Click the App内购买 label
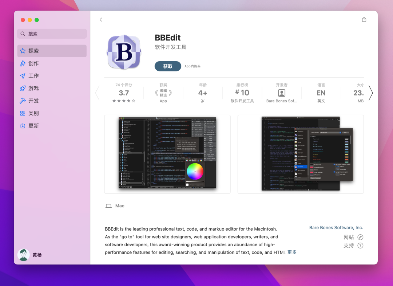393x286 pixels. point(192,66)
